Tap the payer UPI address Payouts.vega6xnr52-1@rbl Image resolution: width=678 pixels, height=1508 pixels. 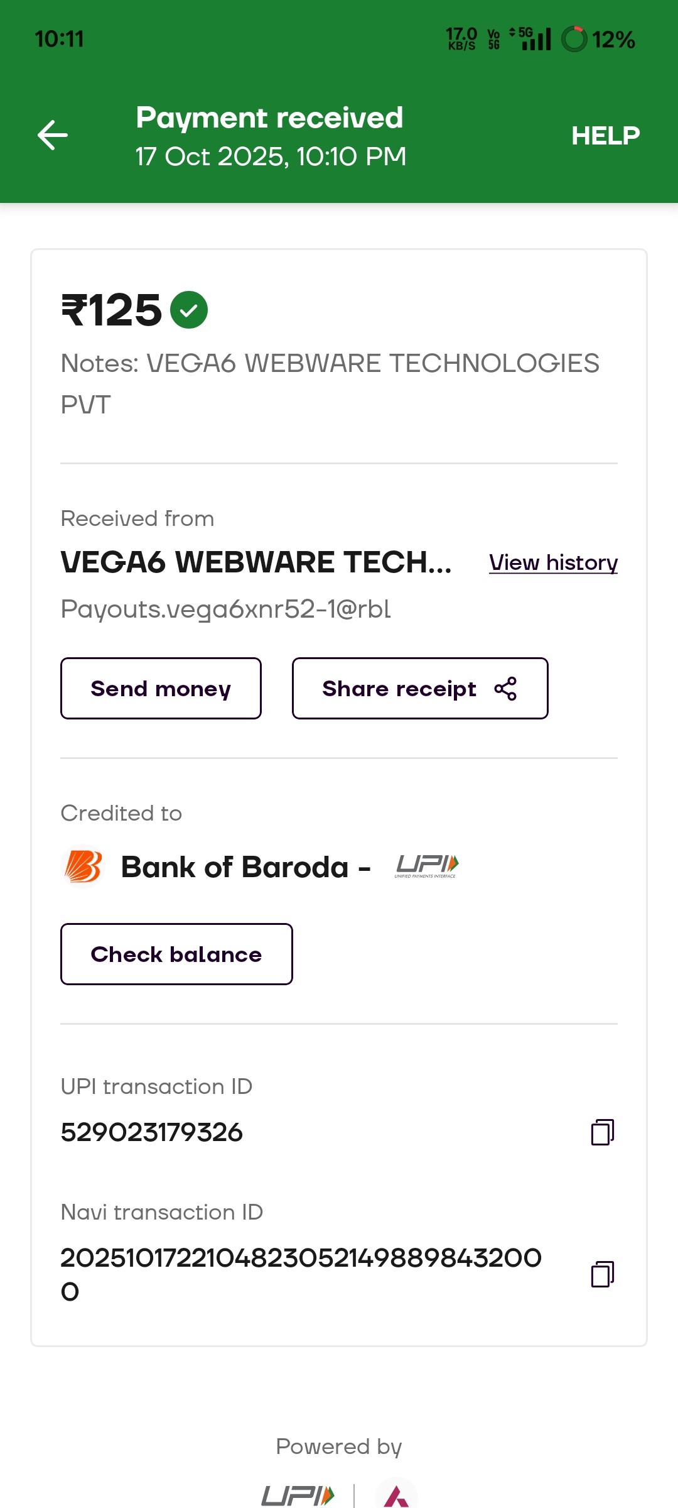pyautogui.click(x=226, y=609)
